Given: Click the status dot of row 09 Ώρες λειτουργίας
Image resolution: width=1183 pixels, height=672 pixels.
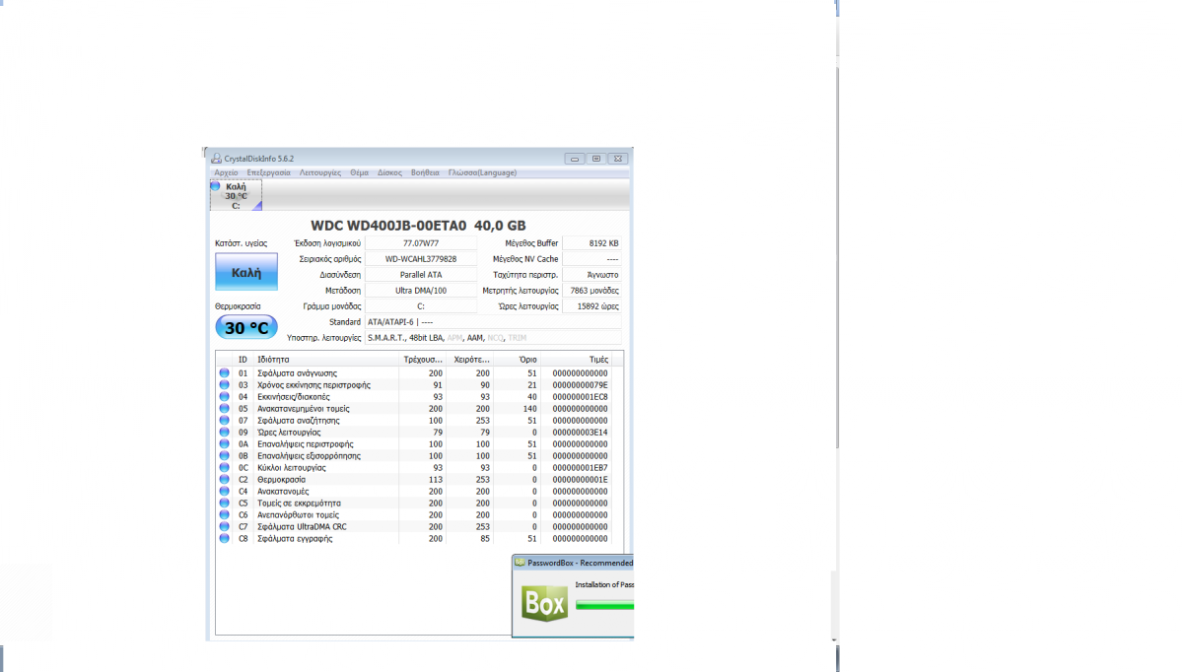Looking at the screenshot, I should coord(225,433).
